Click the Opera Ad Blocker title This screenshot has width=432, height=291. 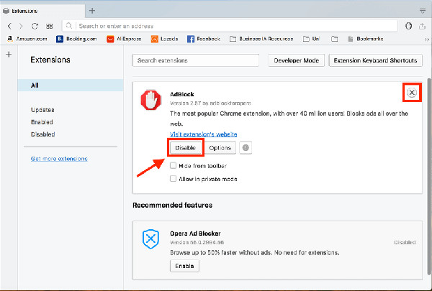click(195, 234)
